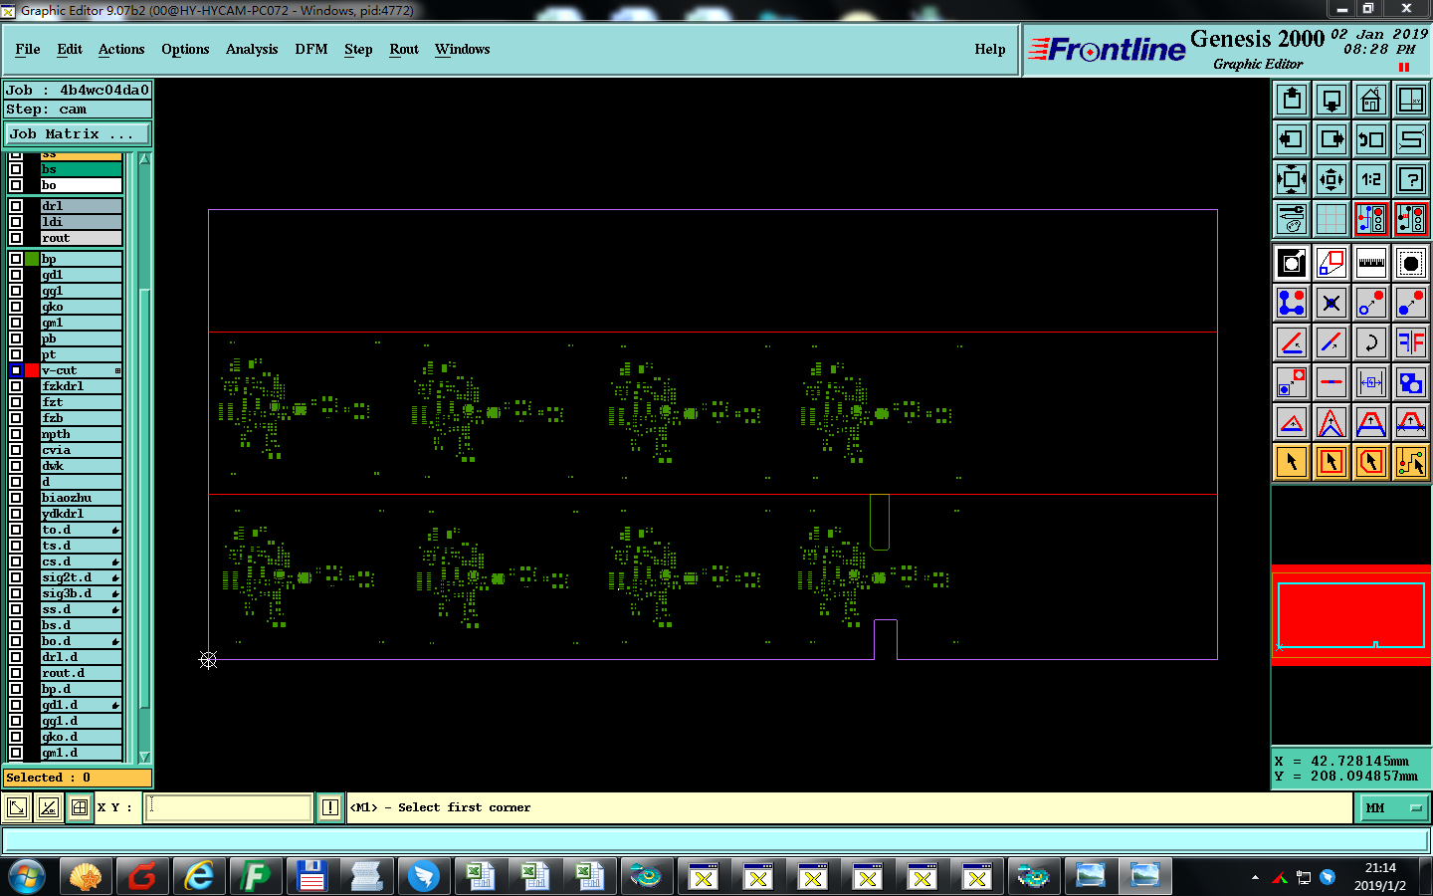Toggle the checkbox for layer biaozhu
This screenshot has height=896, width=1433.
[16, 498]
